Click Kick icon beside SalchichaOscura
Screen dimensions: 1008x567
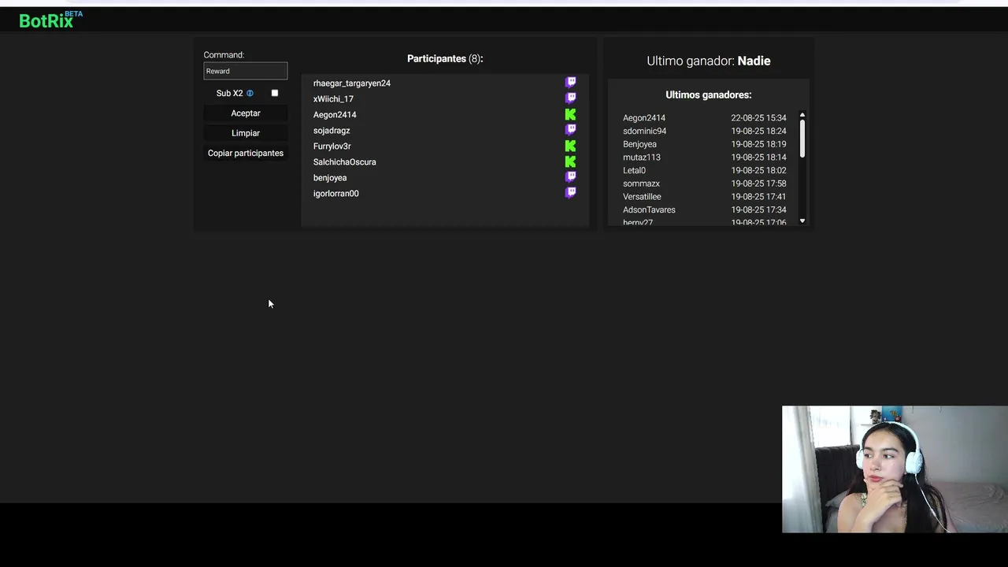571,161
